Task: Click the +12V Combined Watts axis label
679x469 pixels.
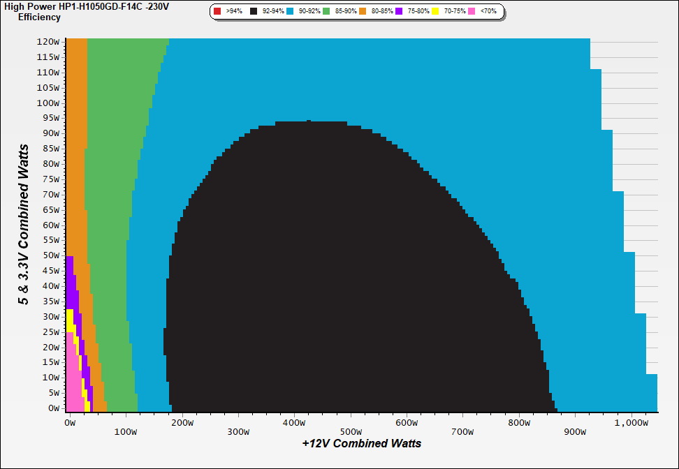Action: click(x=361, y=443)
